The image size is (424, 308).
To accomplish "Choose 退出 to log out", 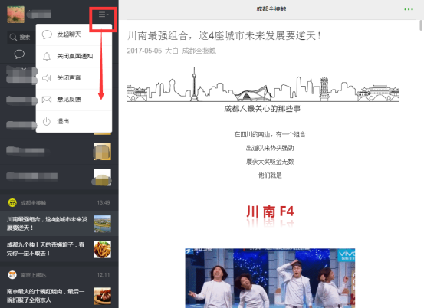I will click(74, 121).
